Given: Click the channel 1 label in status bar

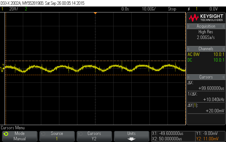Looking at the screenshot, I should pos(2,9).
